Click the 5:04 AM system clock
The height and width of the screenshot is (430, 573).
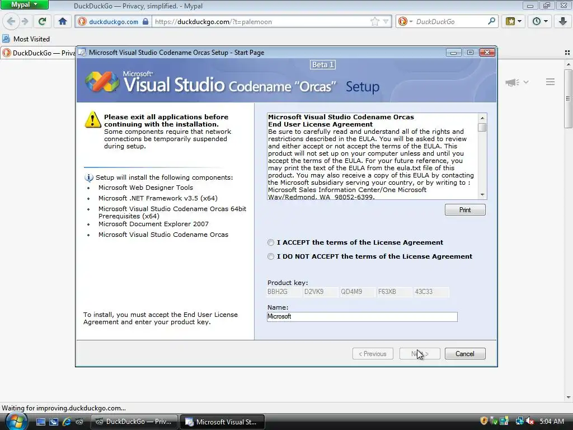[552, 422]
